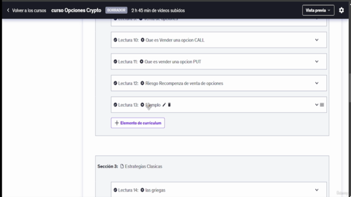Click video icon beside Riesgo Recompenza
The image size is (351, 197).
pyautogui.click(x=143, y=83)
